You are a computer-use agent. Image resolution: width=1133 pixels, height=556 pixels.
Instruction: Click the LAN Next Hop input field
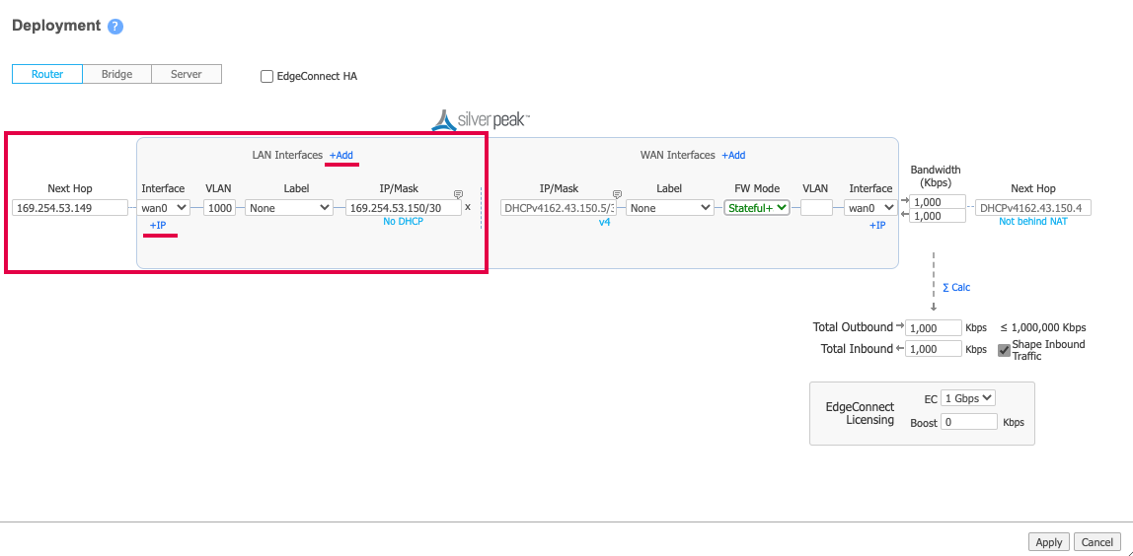point(70,208)
